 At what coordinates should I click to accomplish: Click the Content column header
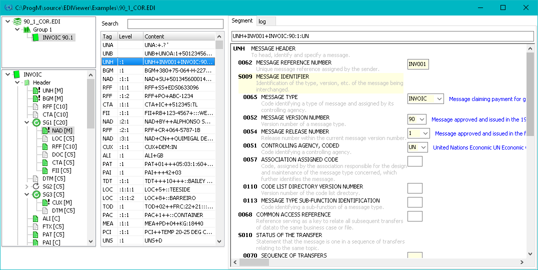tap(178, 36)
